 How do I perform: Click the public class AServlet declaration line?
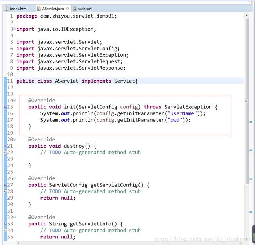pyautogui.click(x=77, y=81)
